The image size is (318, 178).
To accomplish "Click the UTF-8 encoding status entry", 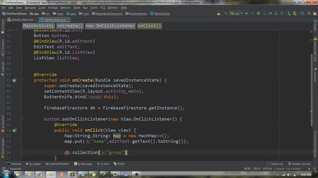I will pyautogui.click(x=267, y=169).
